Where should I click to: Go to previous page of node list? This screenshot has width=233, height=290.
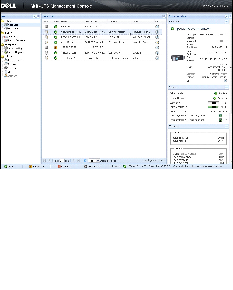click(49, 161)
